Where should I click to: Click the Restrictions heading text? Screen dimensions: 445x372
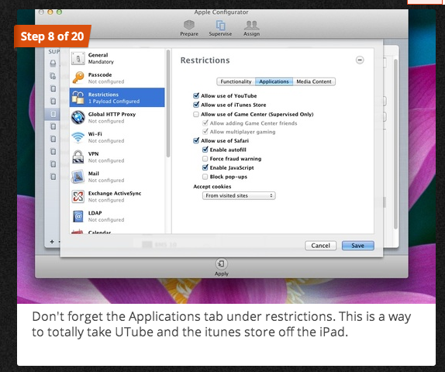pos(205,60)
